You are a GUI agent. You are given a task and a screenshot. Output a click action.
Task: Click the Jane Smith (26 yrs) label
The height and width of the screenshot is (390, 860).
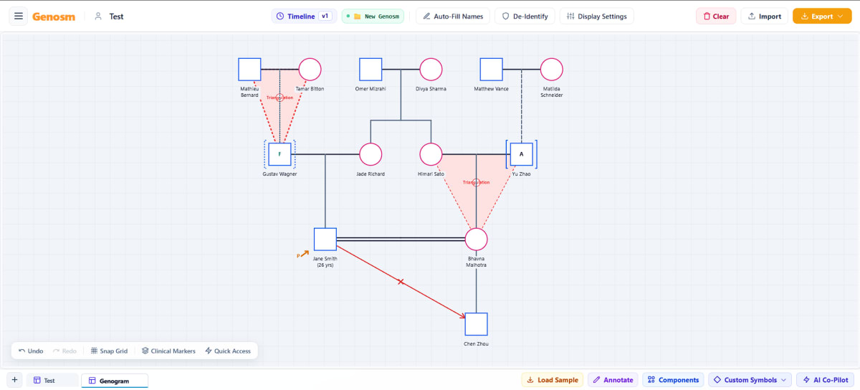325,262
